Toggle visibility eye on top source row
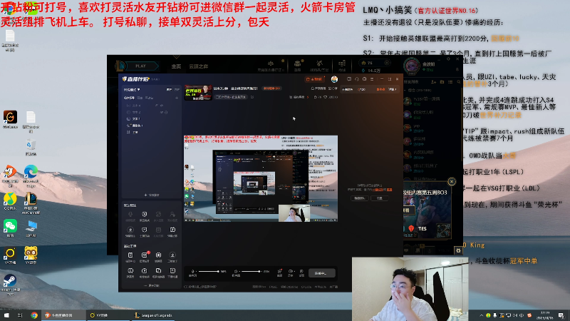Viewport: 570px width, 321px height. (x=162, y=106)
